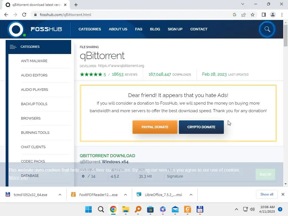Image resolution: width=288 pixels, height=216 pixels.
Task: Open Microsoft Store in taskbar
Action: tap(150, 209)
